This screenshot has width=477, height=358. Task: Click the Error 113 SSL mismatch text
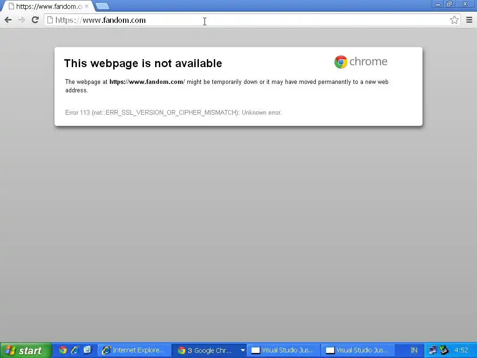173,113
